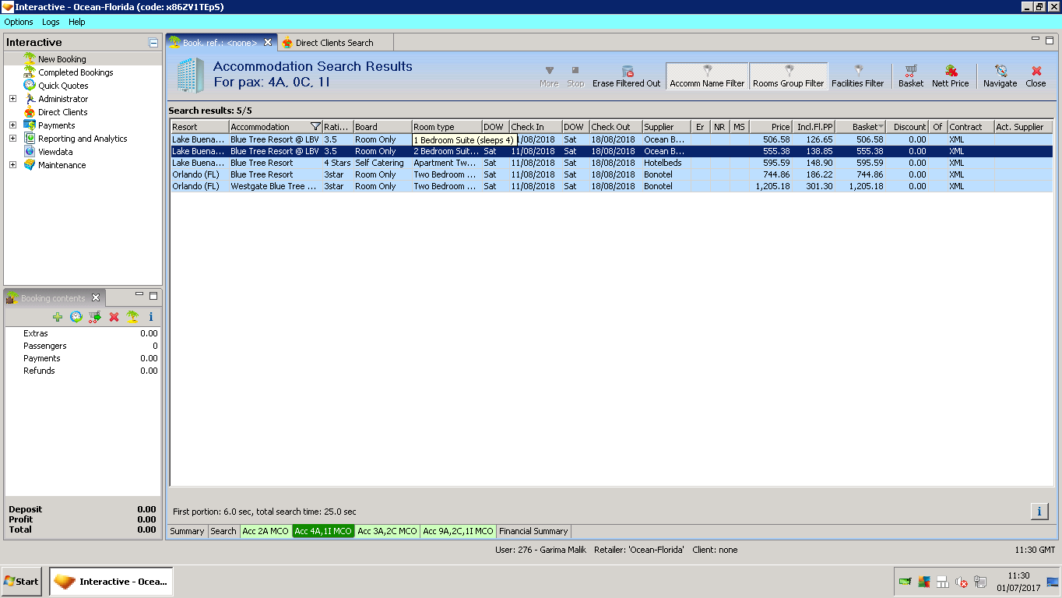Click the Stop toolbar button

575,76
